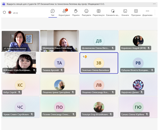Open the Елементи керування controls icon

tap(113, 13)
